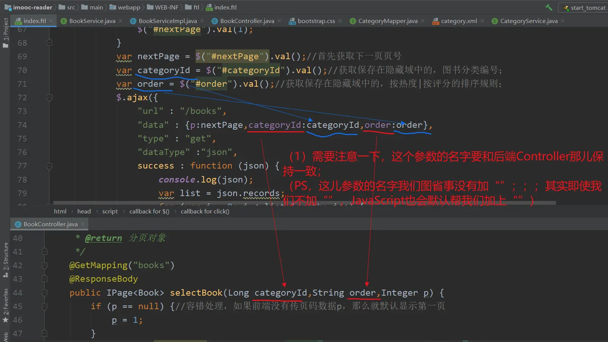Select the head breadcrumb
The width and height of the screenshot is (608, 342).
84,212
